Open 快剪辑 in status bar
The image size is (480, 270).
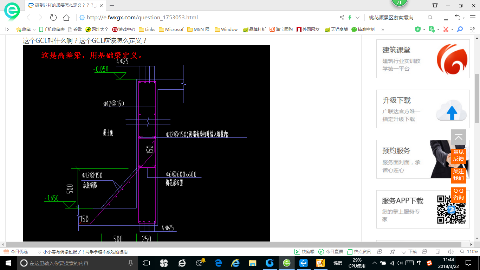[x=304, y=252]
